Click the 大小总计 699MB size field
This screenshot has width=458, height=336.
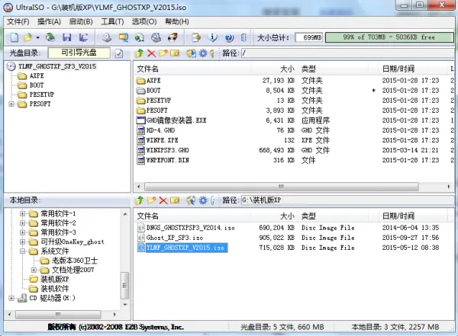click(309, 37)
